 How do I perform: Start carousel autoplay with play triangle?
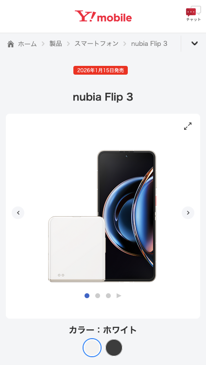119,296
